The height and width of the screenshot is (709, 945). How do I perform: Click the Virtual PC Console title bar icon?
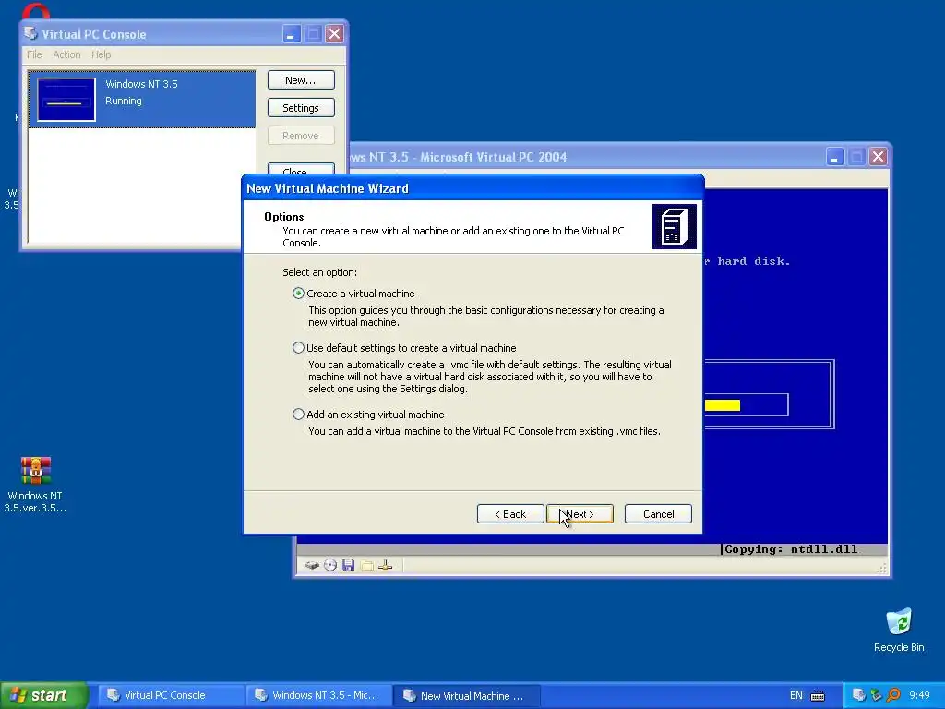pyautogui.click(x=30, y=33)
